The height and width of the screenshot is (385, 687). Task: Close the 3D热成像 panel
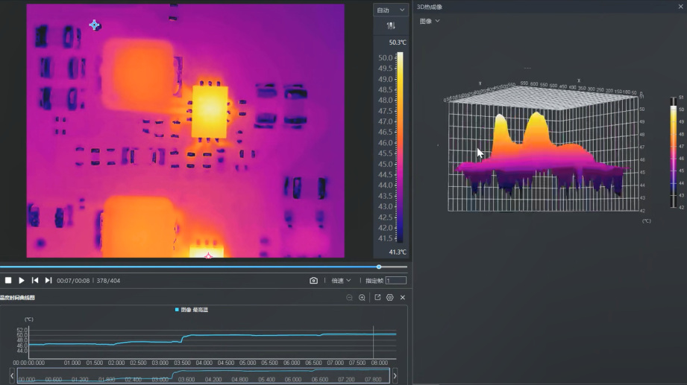point(681,7)
